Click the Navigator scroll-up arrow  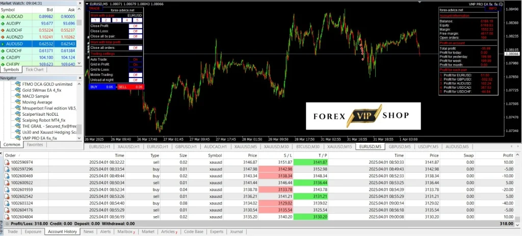pyautogui.click(x=79, y=84)
